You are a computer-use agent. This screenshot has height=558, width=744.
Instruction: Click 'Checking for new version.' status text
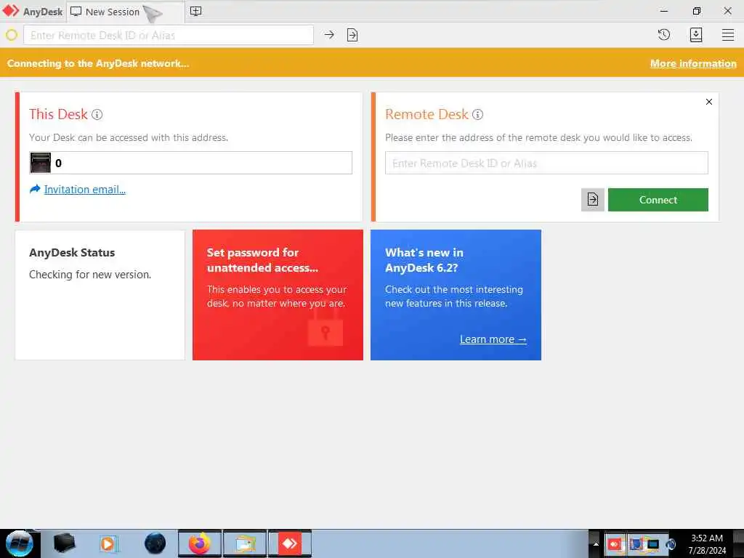(x=90, y=275)
